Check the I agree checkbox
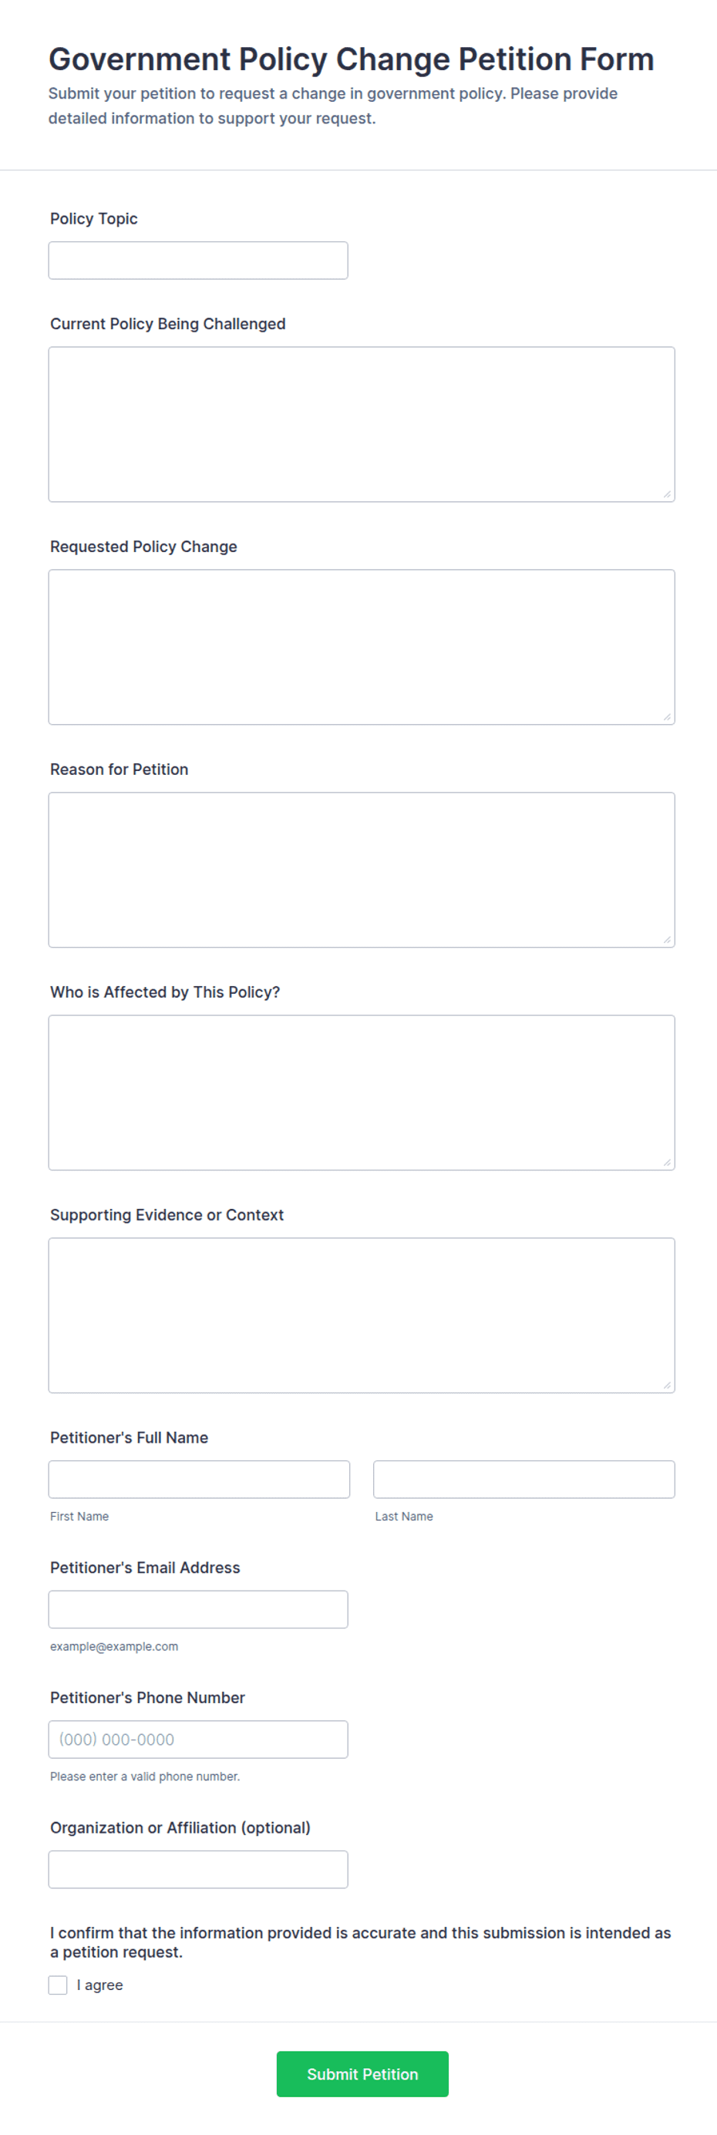717x2135 pixels. [x=58, y=1985]
